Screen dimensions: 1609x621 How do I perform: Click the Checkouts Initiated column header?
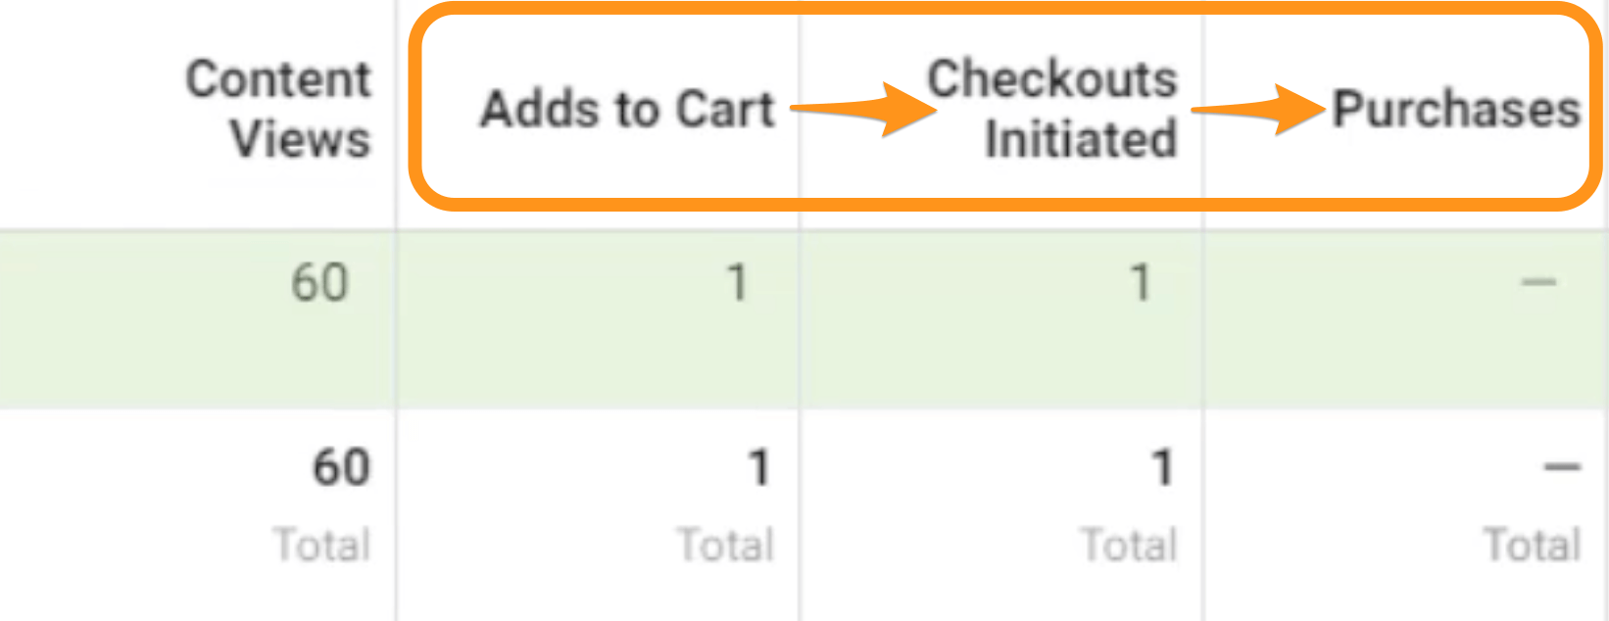click(1052, 109)
